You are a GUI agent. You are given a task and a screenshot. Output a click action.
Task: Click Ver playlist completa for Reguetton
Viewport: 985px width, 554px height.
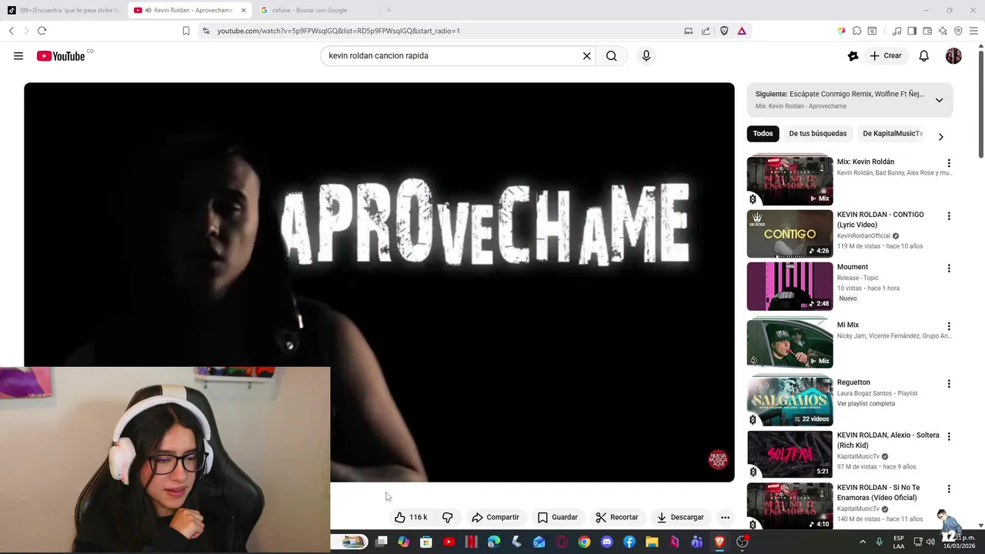pyautogui.click(x=866, y=403)
